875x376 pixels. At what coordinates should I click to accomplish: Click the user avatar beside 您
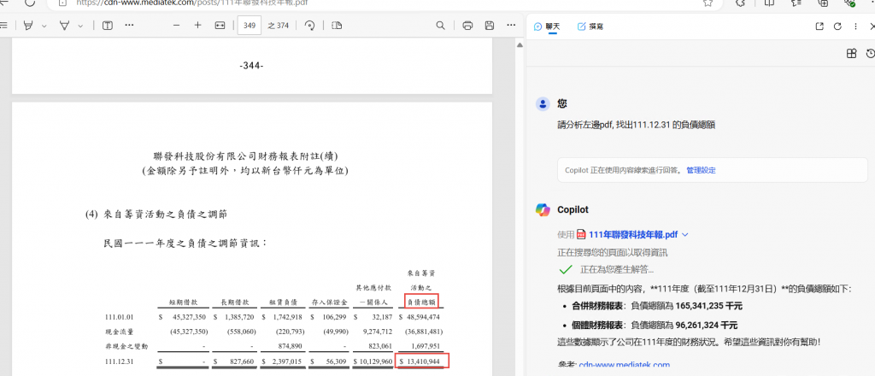(x=542, y=103)
